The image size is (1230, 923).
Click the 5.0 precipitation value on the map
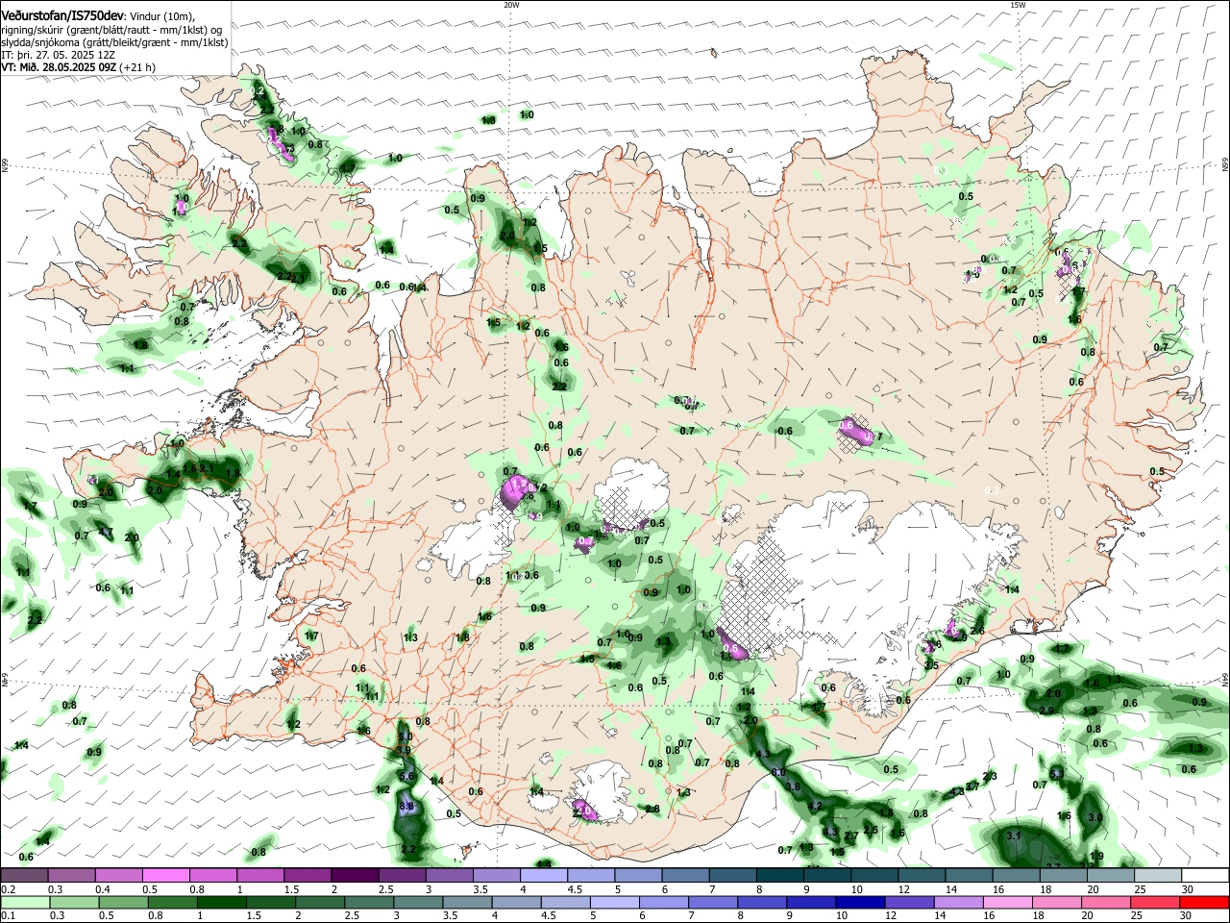click(406, 737)
